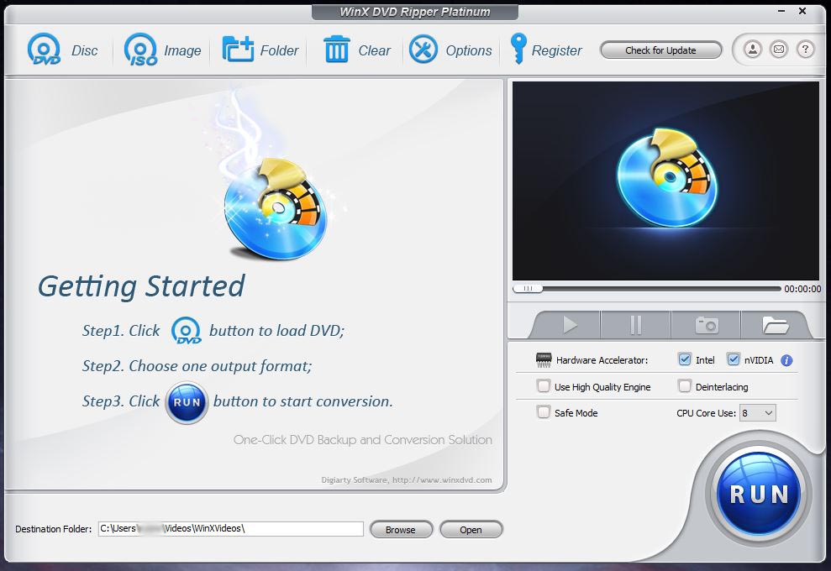Open the Register key dialog
Screen dimensions: 831x571
point(518,50)
